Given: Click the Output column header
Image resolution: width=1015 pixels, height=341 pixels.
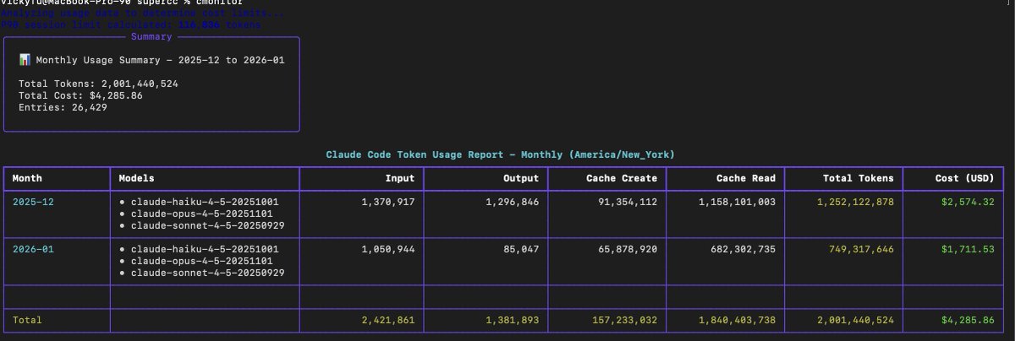Looking at the screenshot, I should tap(521, 179).
